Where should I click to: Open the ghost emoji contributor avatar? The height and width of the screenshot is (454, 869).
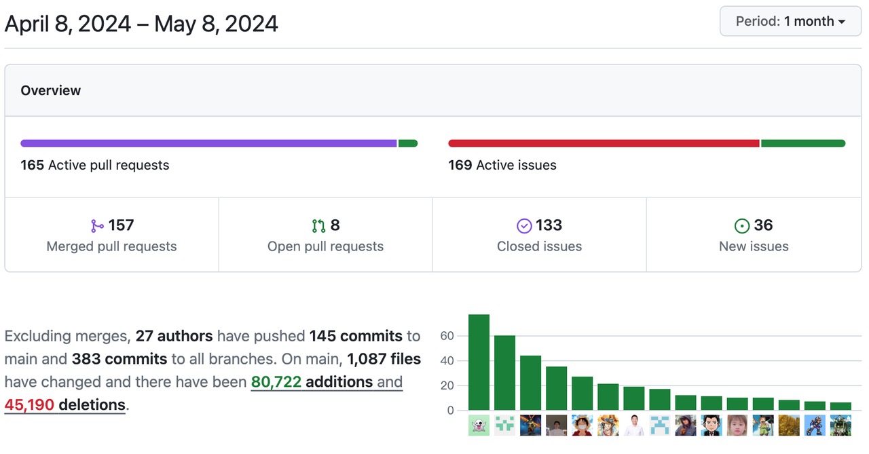pyautogui.click(x=479, y=425)
